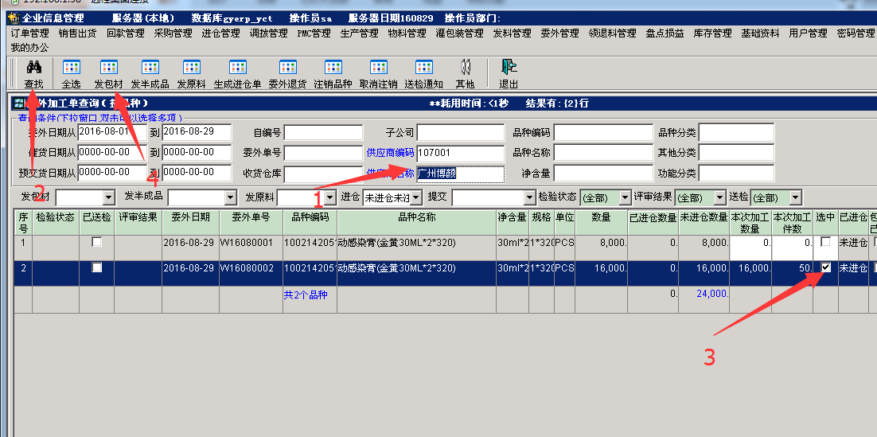Click the 取消注销 toolbar icon
The image size is (877, 437).
378,68
